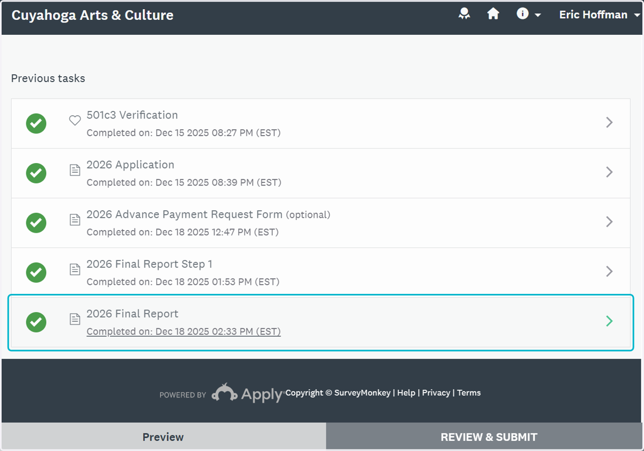The image size is (644, 451).
Task: Click document icon beside 2026 Final Report
Action: pos(75,319)
